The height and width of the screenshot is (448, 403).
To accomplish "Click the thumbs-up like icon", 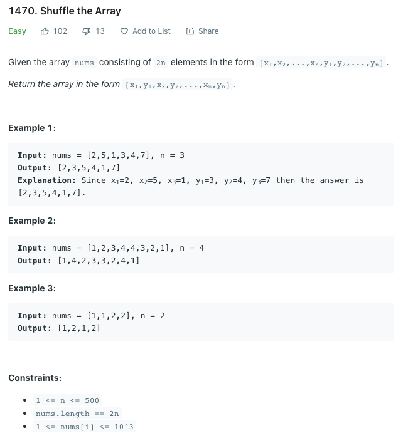I will coord(45,31).
